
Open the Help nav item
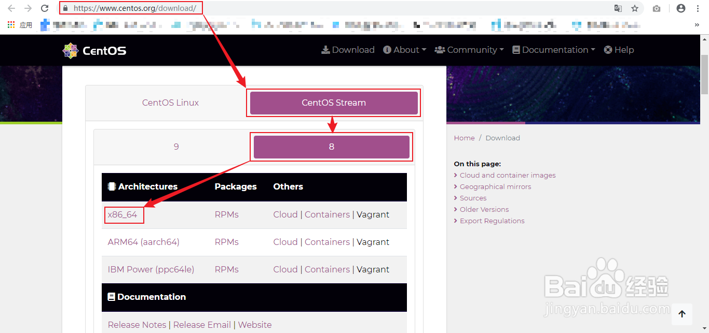(x=619, y=50)
